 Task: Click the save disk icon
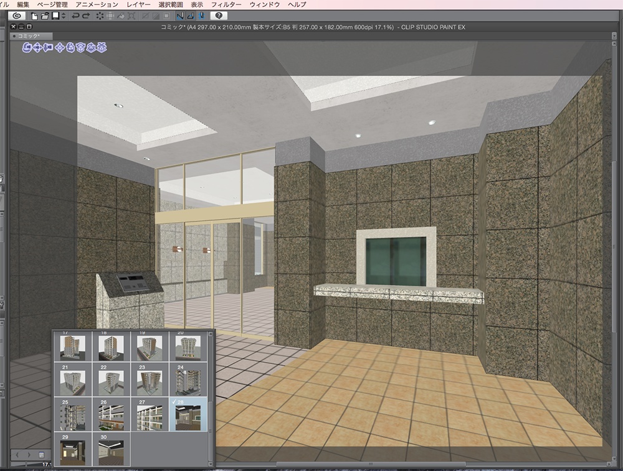pyautogui.click(x=55, y=16)
